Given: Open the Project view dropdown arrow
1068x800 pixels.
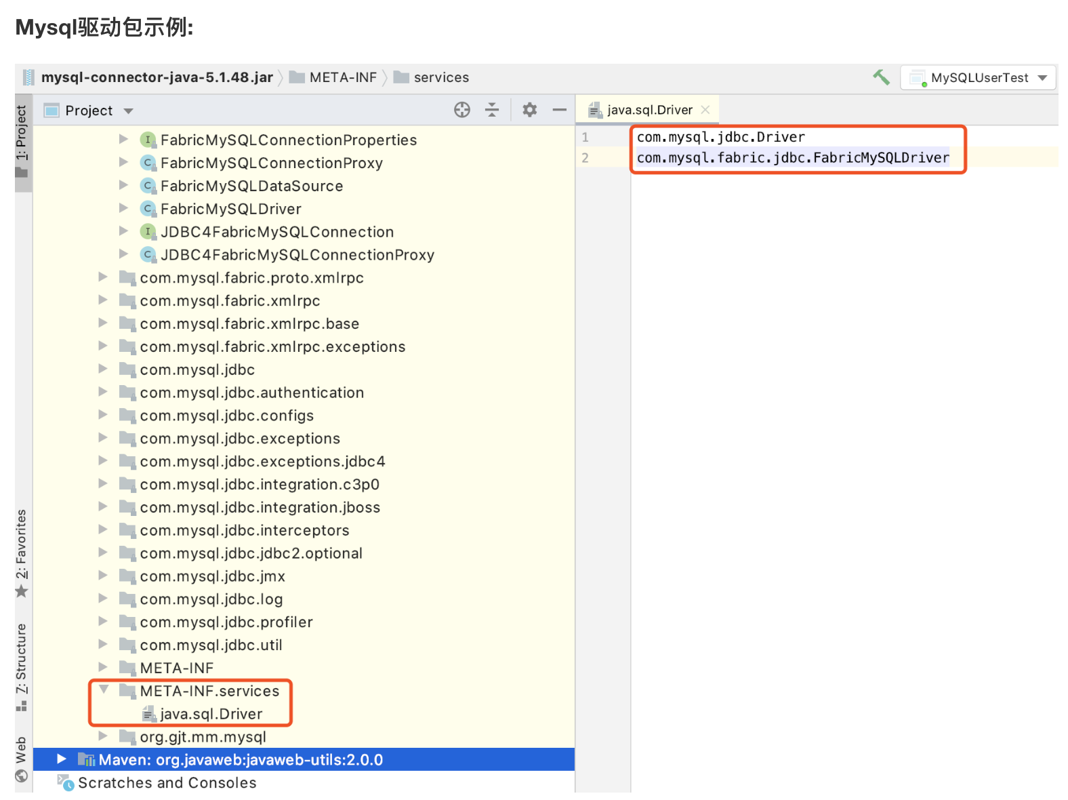Looking at the screenshot, I should tap(129, 111).
